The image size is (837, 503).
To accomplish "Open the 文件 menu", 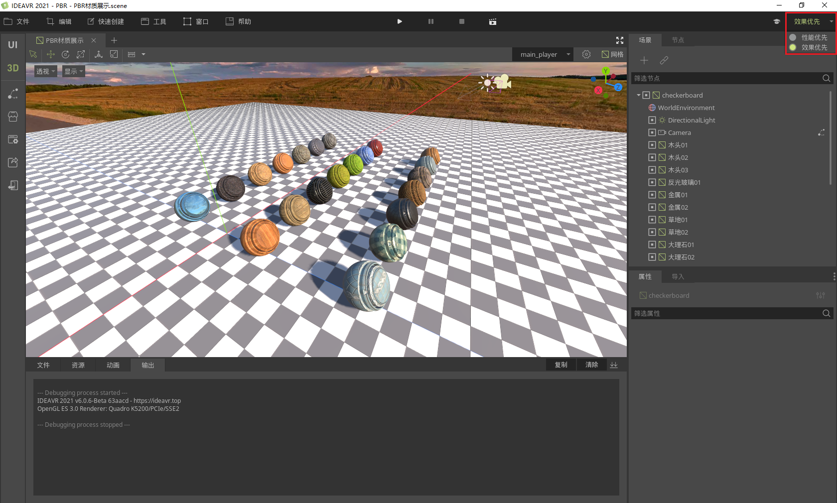I will pyautogui.click(x=16, y=21).
